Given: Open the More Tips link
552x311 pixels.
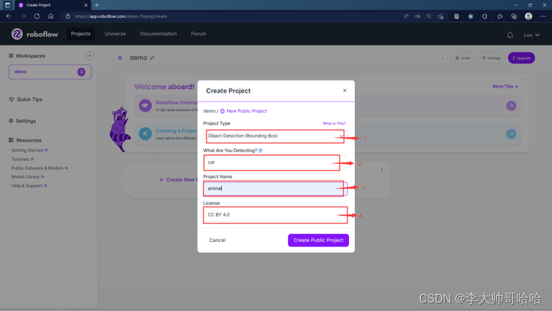Looking at the screenshot, I should point(505,86).
